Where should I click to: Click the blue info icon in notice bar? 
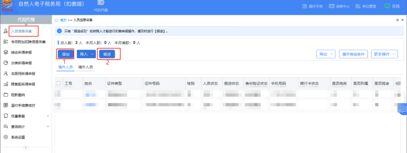[60, 31]
